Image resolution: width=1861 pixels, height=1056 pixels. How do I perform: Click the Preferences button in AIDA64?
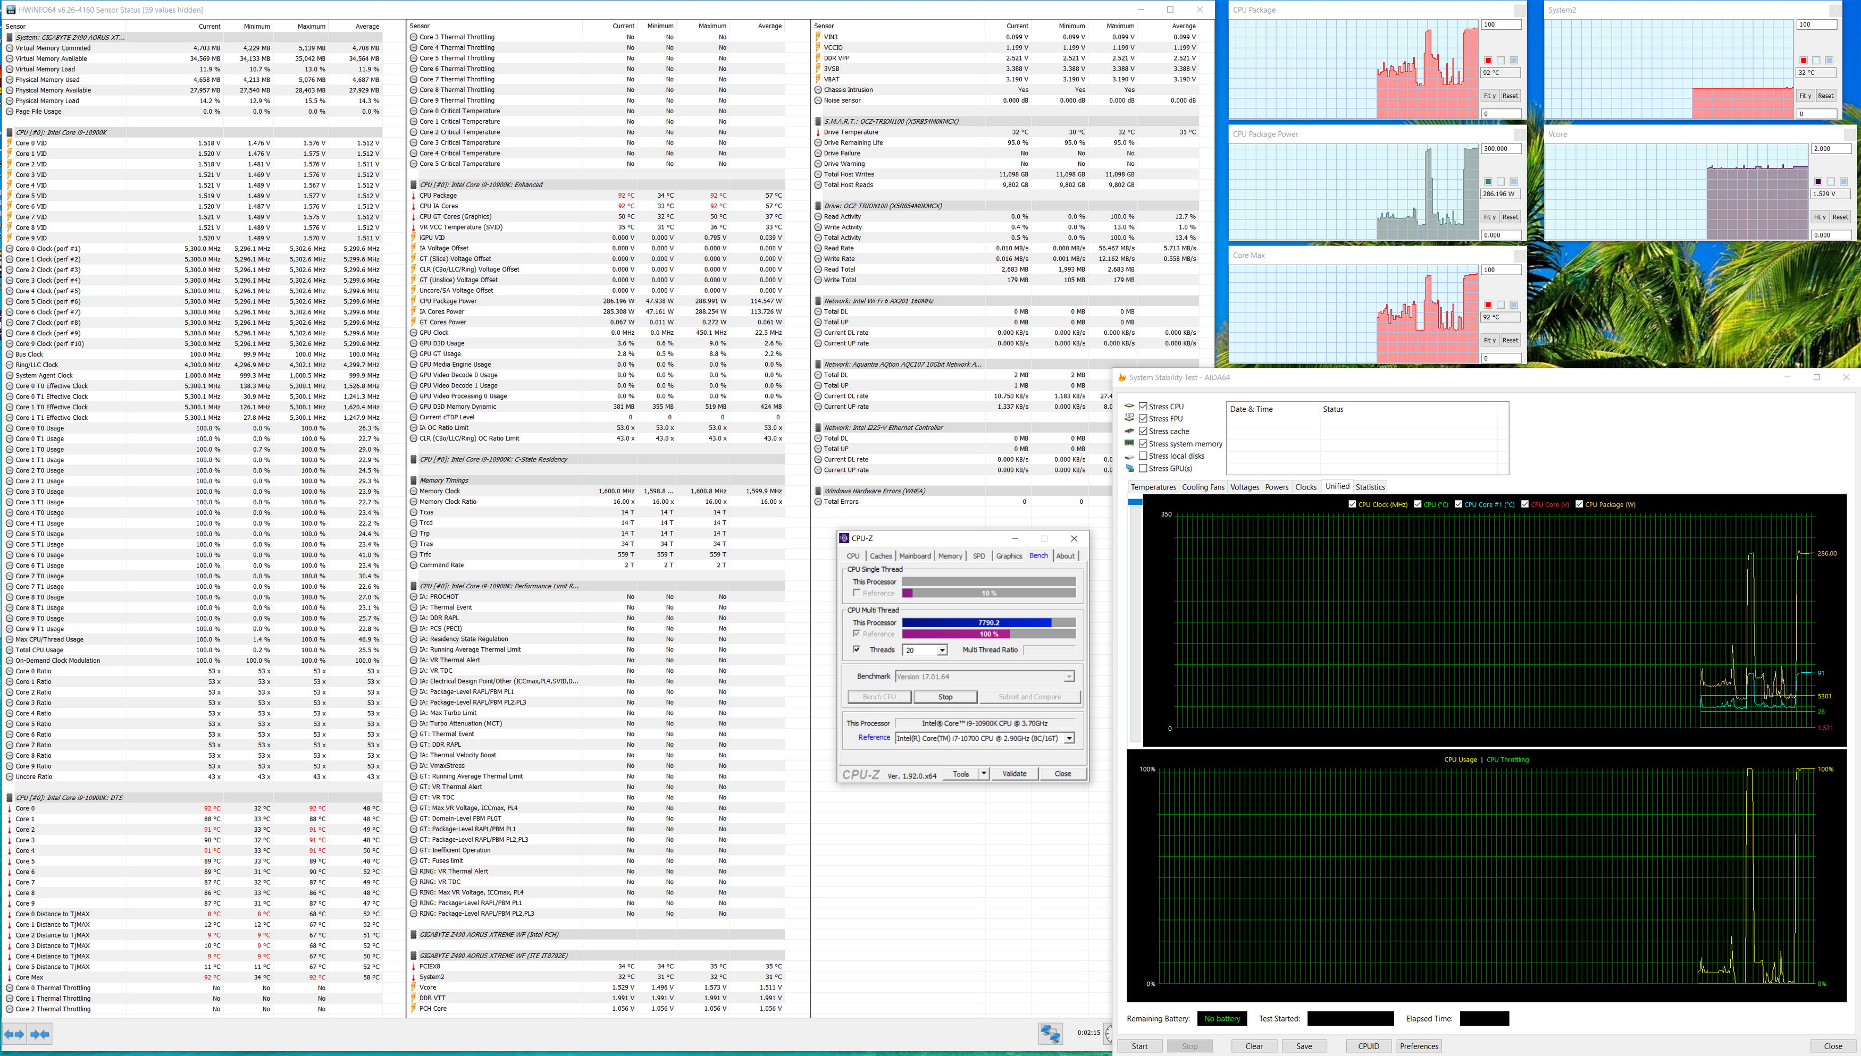1419,1046
